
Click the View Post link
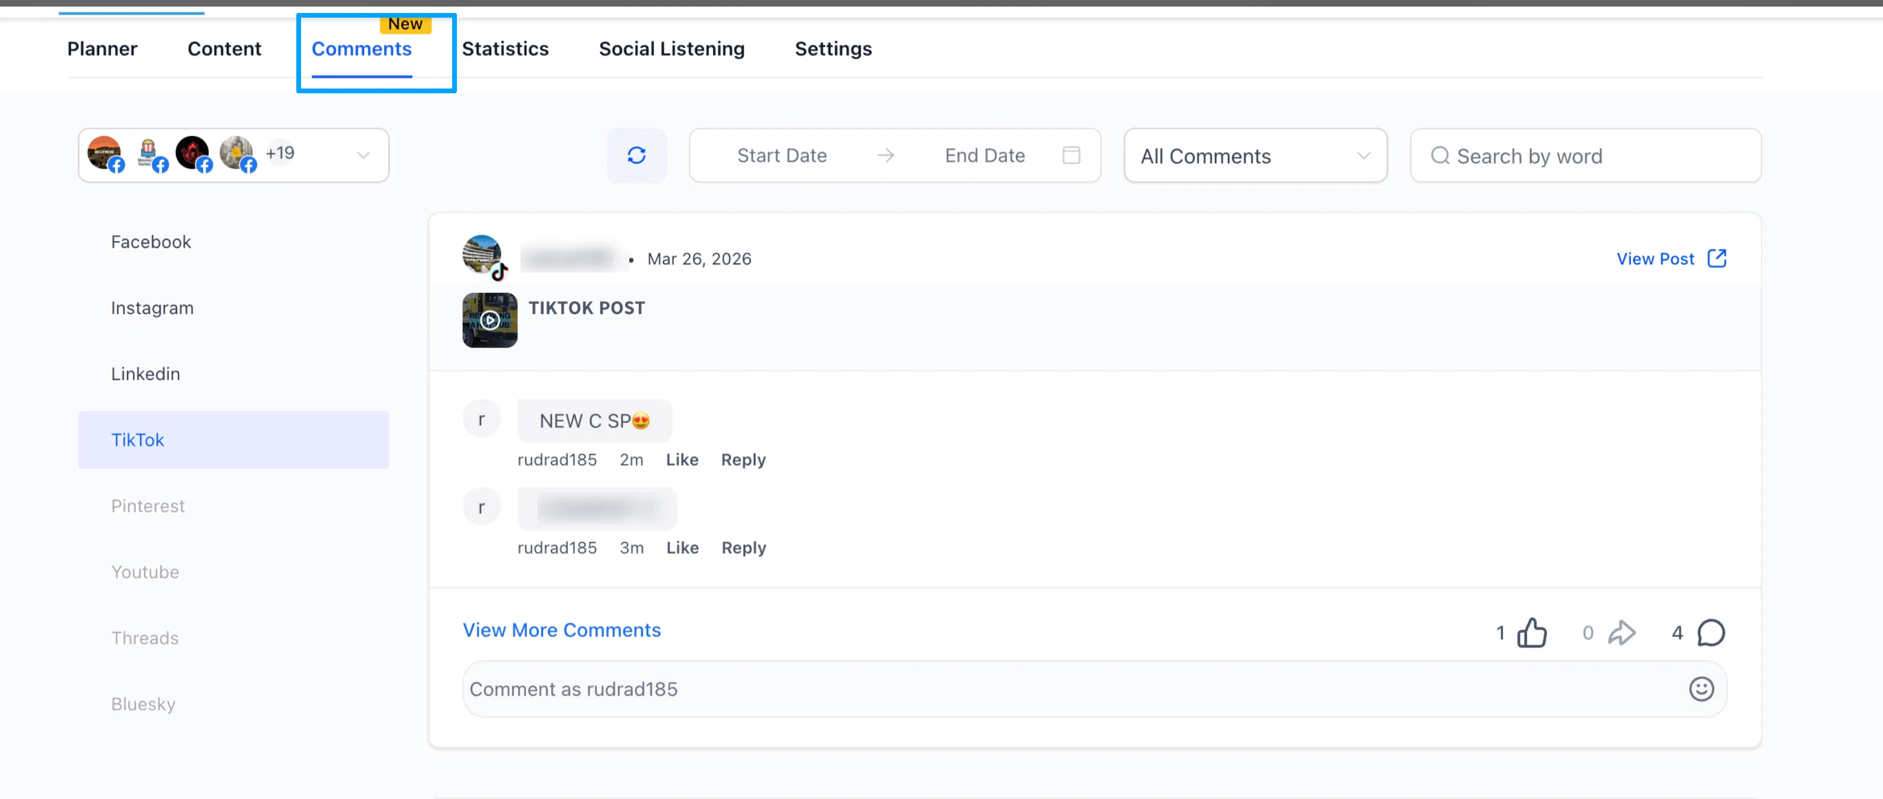point(1655,258)
